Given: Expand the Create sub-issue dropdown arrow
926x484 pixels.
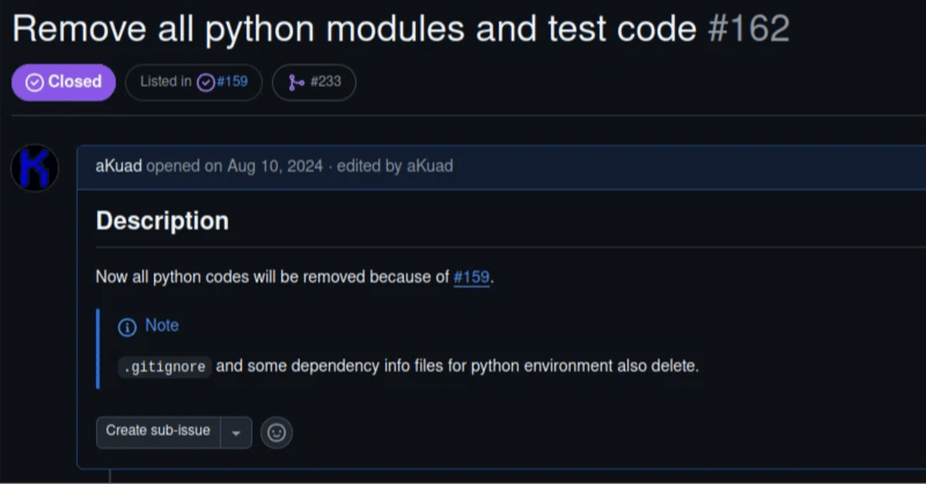Looking at the screenshot, I should click(x=236, y=433).
